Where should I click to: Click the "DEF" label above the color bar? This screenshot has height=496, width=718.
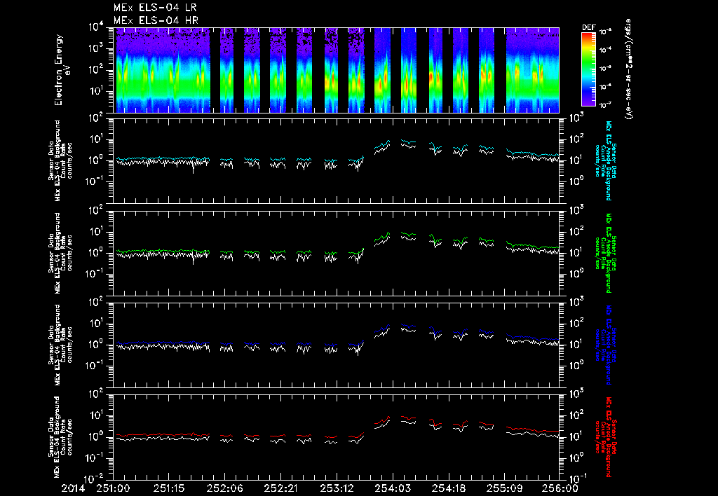click(x=588, y=27)
